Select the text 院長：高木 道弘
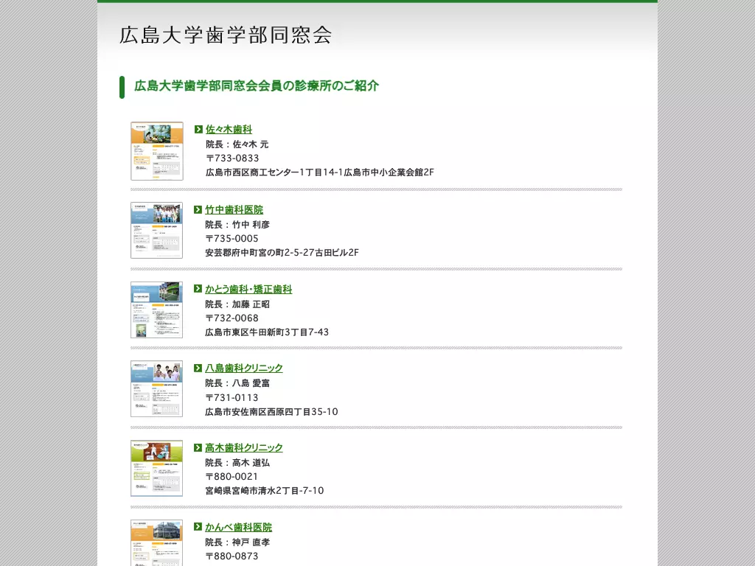The height and width of the screenshot is (566, 755). pos(237,463)
